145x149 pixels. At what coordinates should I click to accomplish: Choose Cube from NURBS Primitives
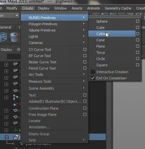click(112, 28)
